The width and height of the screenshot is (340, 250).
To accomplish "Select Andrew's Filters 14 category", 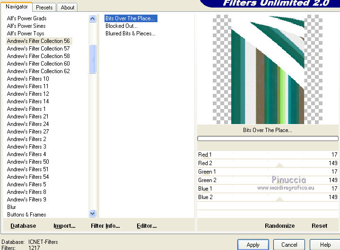I will [x=28, y=101].
